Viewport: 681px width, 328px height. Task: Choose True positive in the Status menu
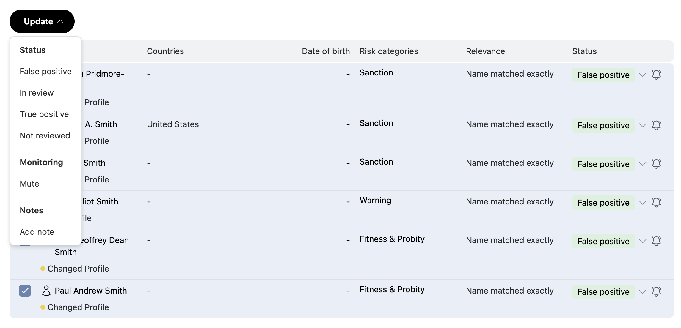[x=44, y=114]
